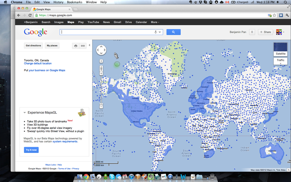
Task: Open the Privacy link
Action: [76, 169]
